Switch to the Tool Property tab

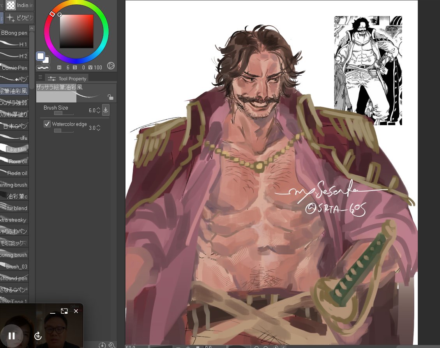point(67,79)
